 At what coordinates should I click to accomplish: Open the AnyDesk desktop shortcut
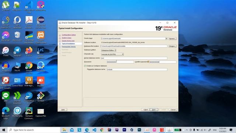point(41,82)
